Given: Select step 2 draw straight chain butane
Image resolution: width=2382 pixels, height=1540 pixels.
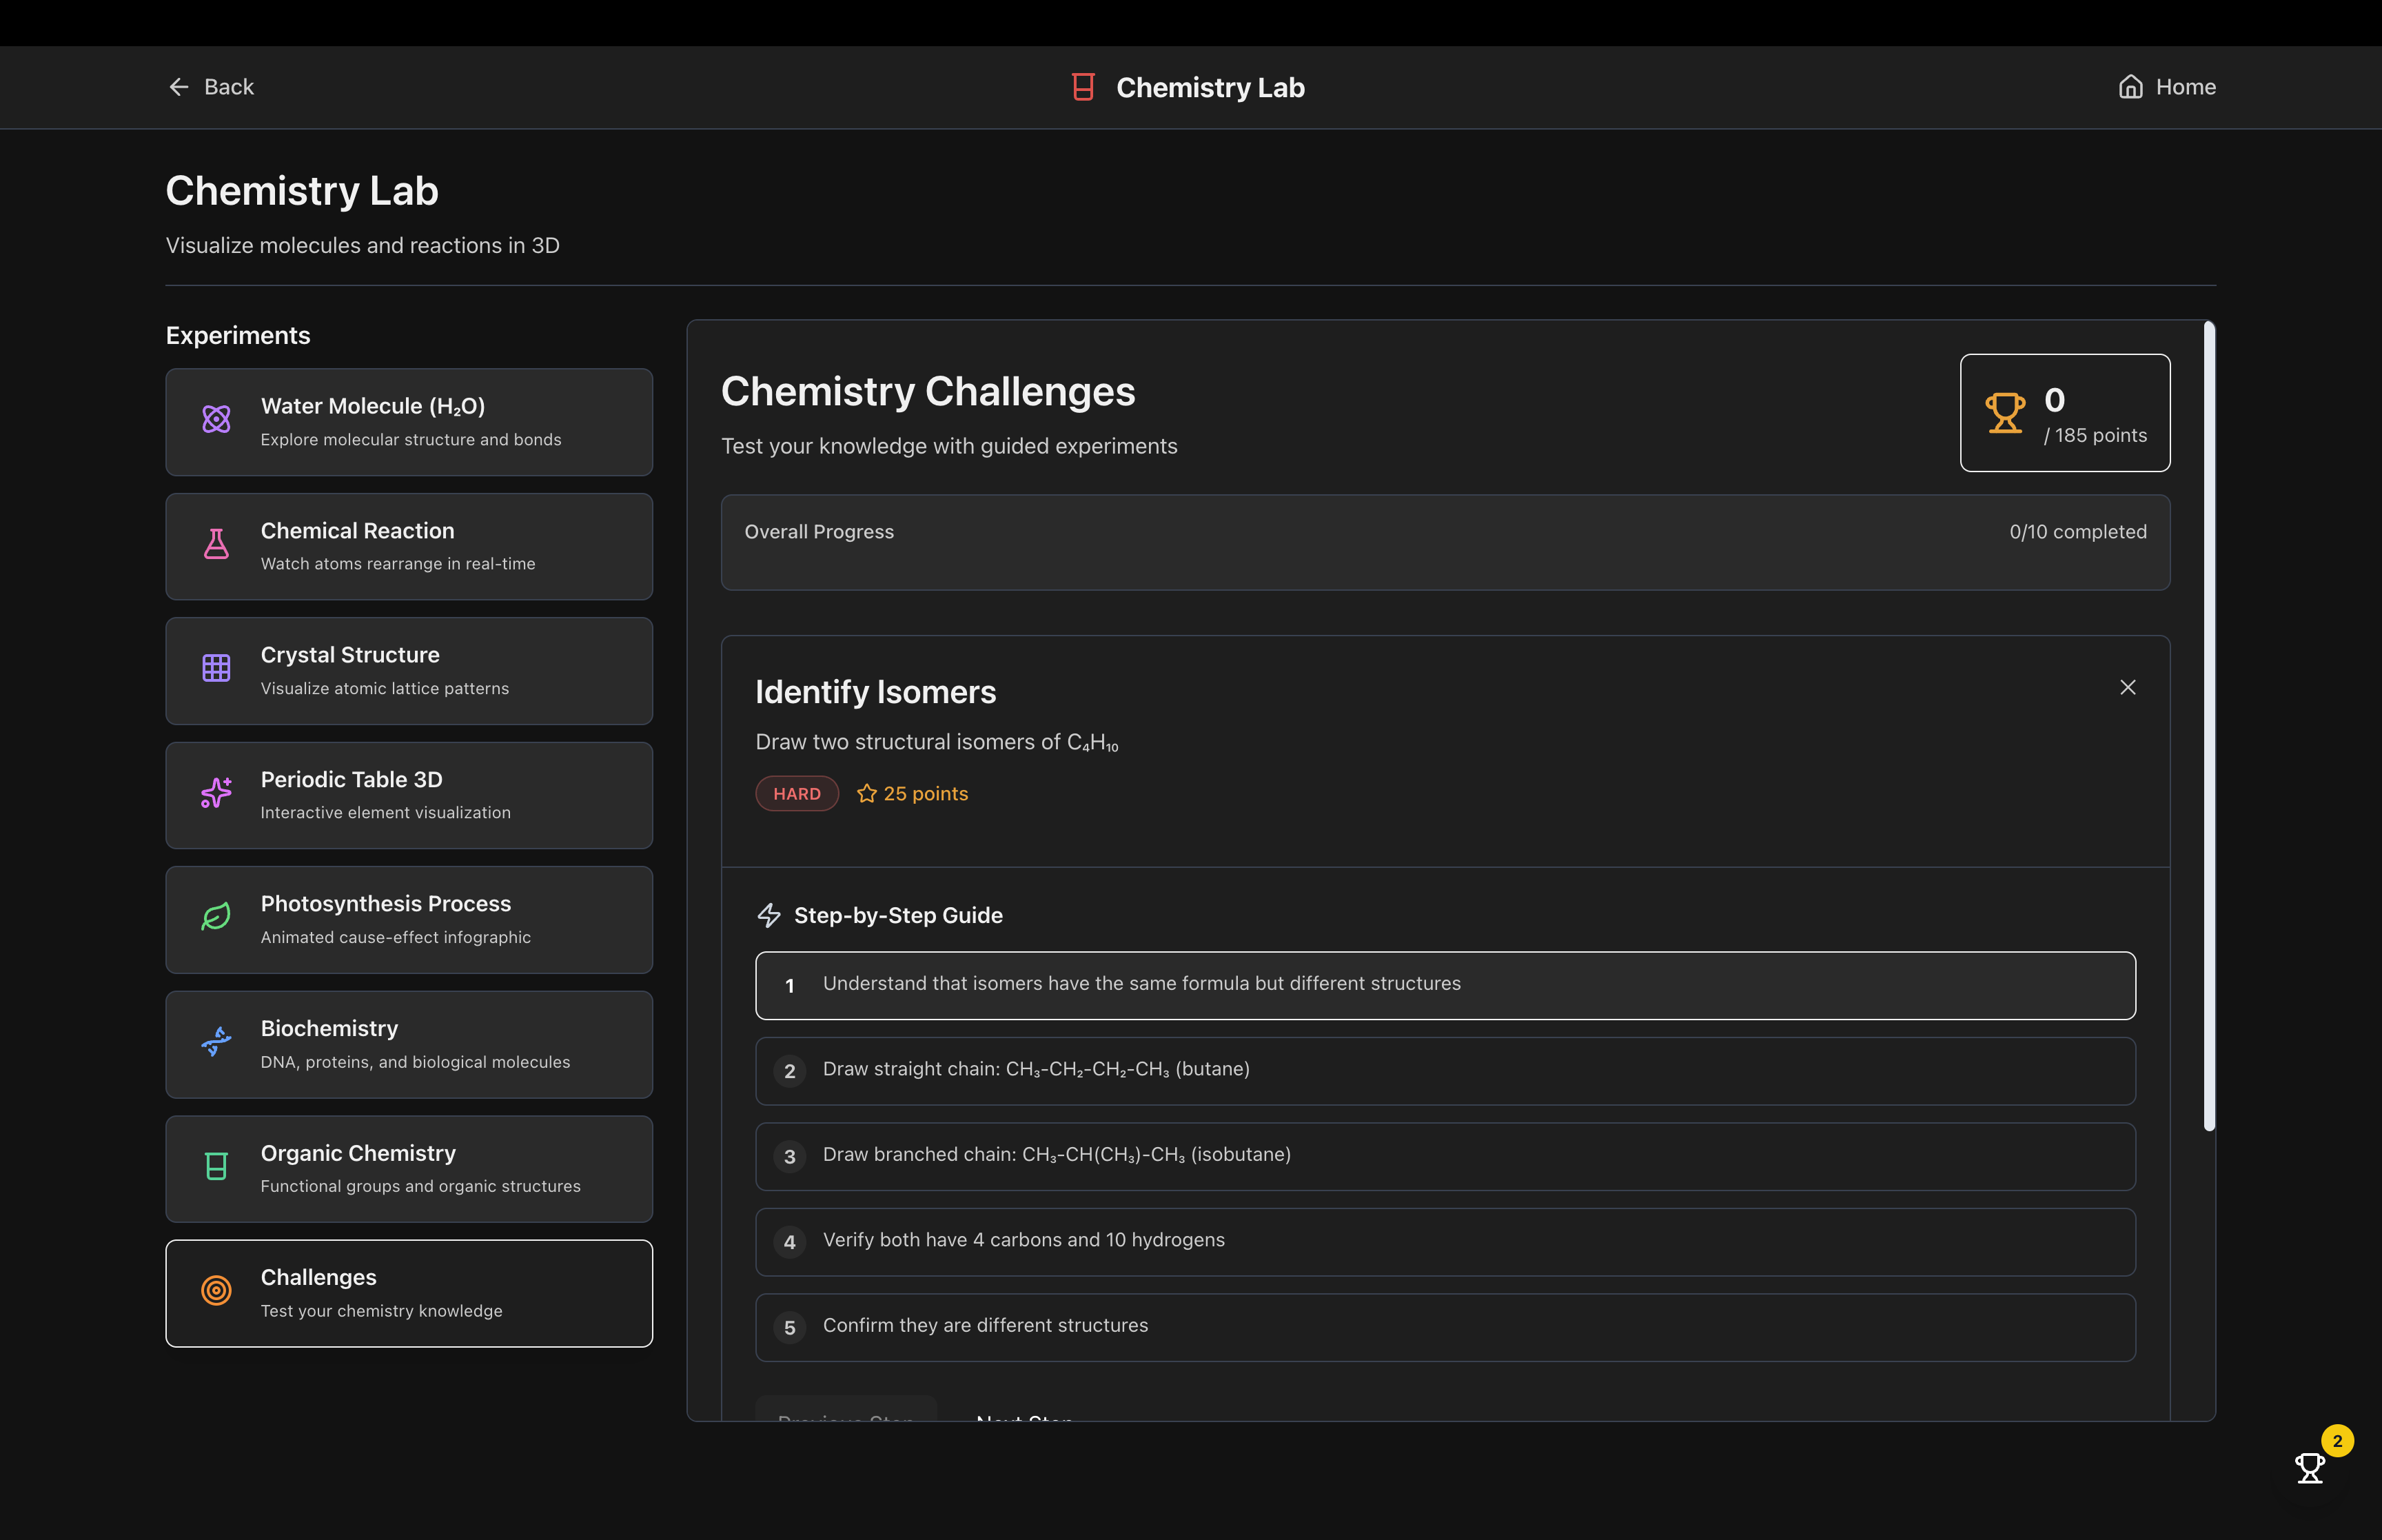Looking at the screenshot, I should point(1445,1070).
